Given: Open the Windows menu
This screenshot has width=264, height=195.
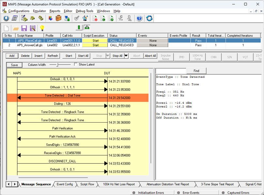Looking at the screenshot, I should (103, 11).
